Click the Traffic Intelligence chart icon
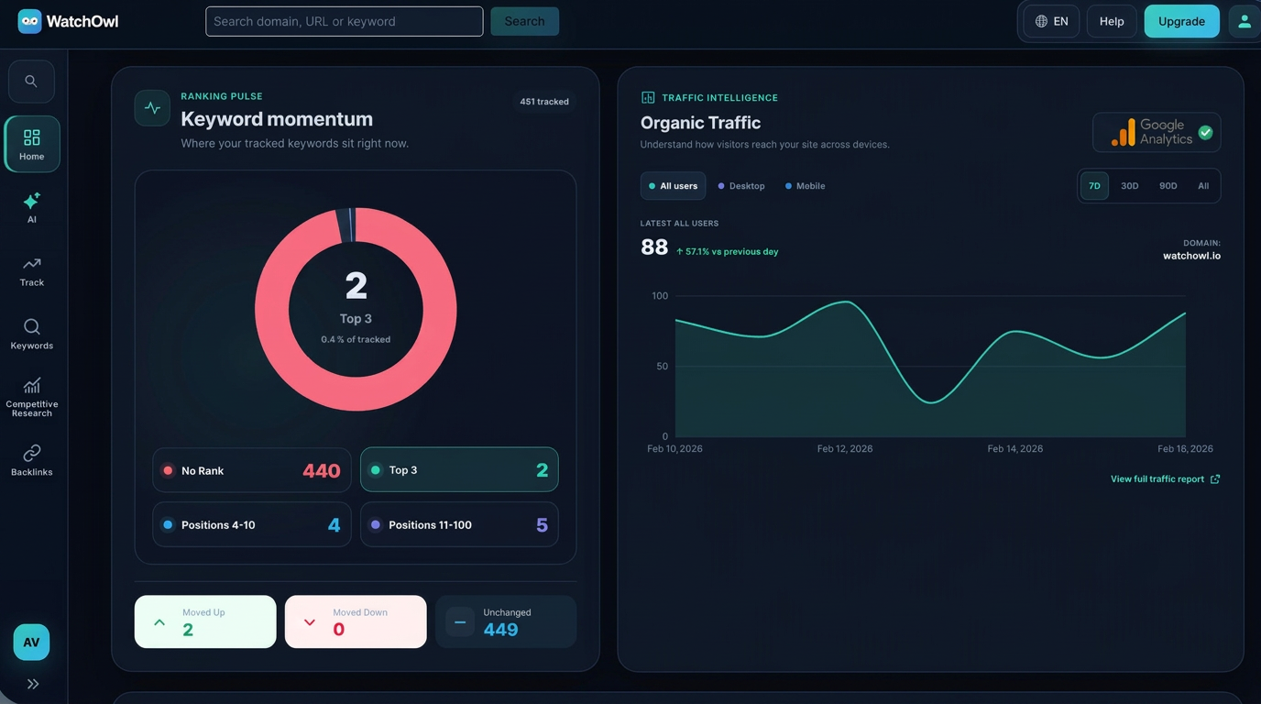 648,97
